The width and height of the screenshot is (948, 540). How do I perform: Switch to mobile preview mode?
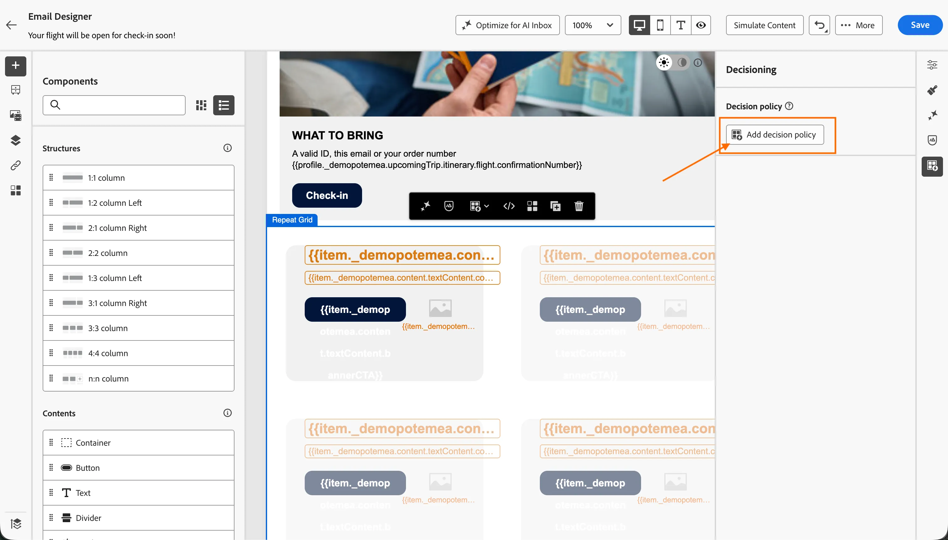(660, 25)
